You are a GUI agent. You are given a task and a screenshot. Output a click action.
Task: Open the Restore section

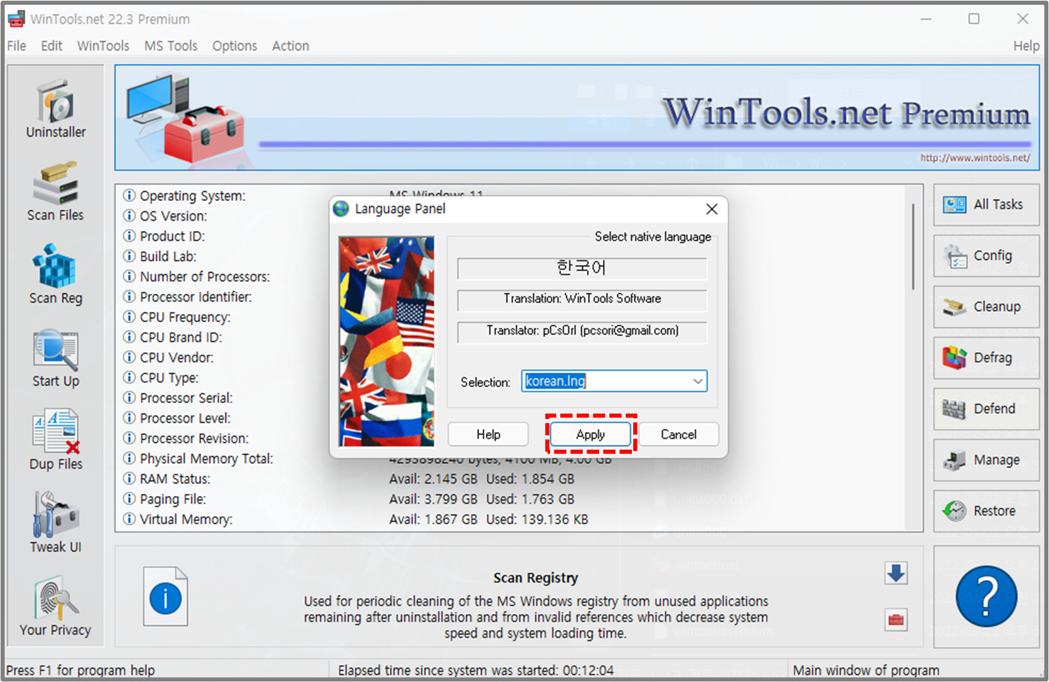tap(986, 511)
